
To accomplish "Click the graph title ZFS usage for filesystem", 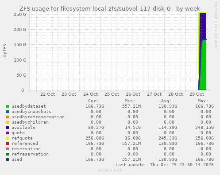I will tap(110, 9).
